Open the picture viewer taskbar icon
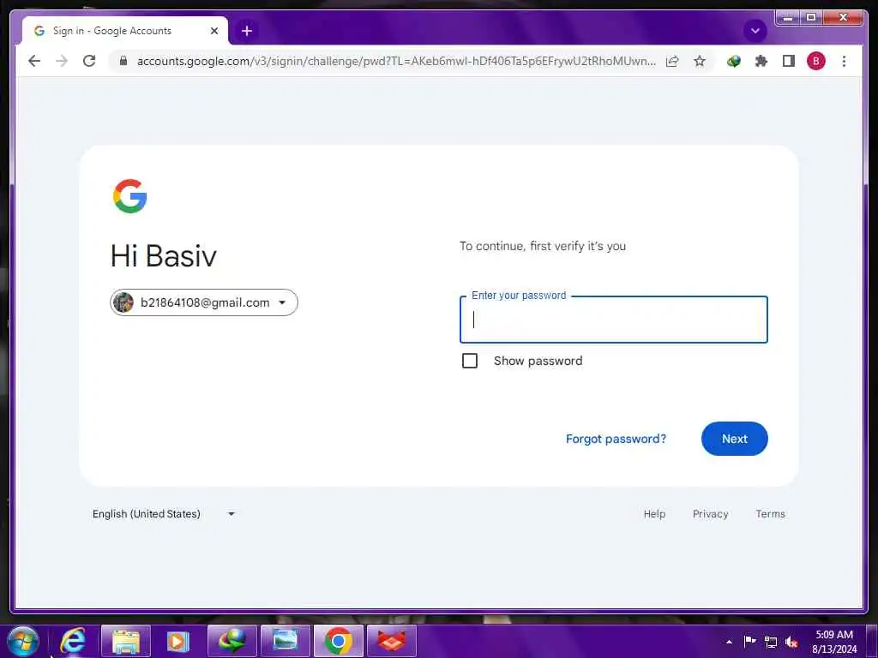 point(285,641)
